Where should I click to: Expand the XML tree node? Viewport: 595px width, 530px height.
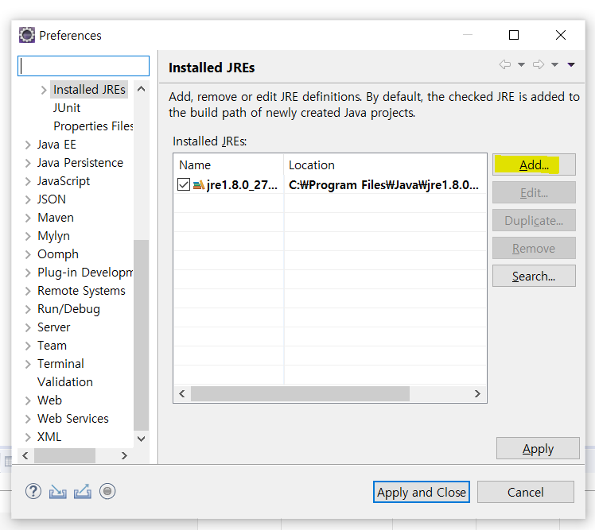point(28,437)
